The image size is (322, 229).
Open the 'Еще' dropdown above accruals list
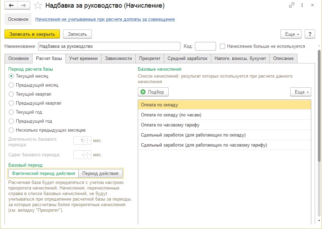pos(301,92)
